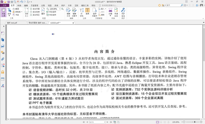
Task: Click the orange heart icon near search
Action: coord(159,5)
